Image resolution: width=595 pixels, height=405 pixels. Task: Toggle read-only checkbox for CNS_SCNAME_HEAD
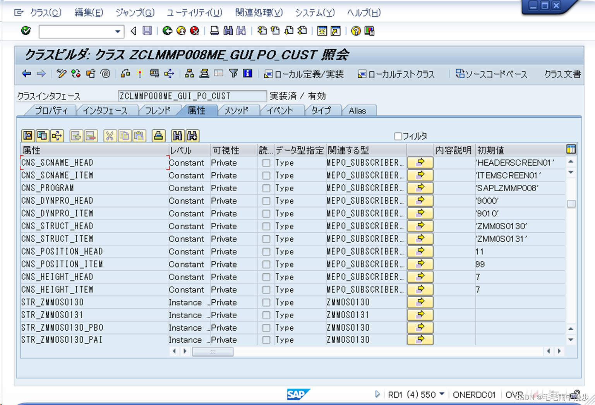click(x=266, y=163)
